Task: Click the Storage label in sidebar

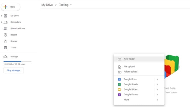Action: pos(14,57)
